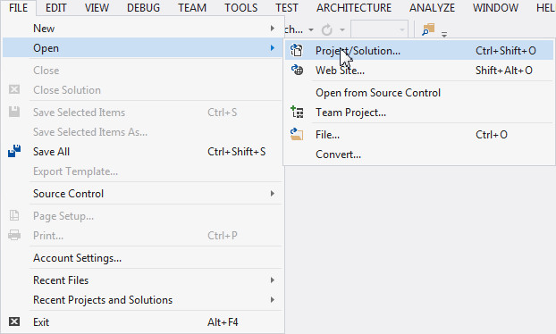556x334 pixels.
Task: Select Open from Source Control
Action: point(419,93)
